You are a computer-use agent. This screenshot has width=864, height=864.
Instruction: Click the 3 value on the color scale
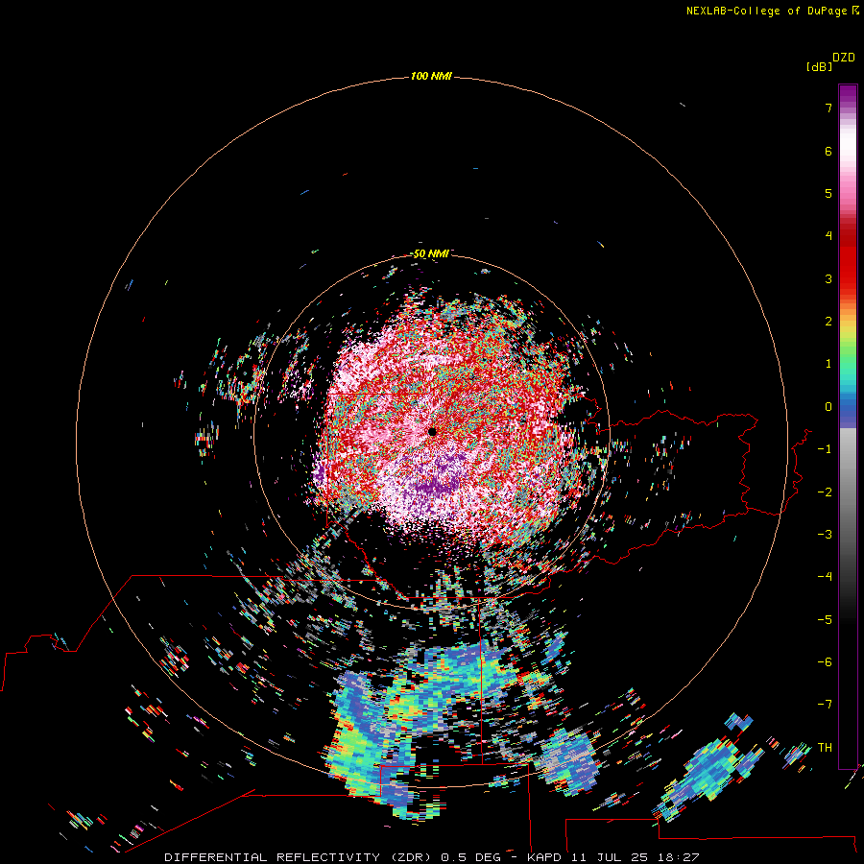pyautogui.click(x=828, y=278)
